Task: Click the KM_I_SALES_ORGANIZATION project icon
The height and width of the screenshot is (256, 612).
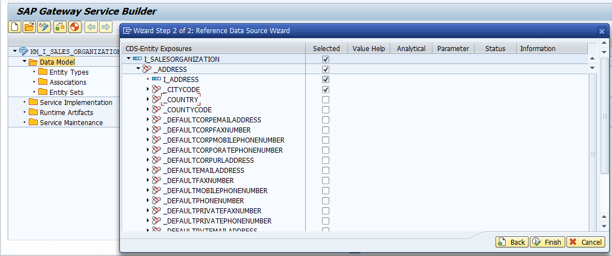Action: [x=24, y=51]
